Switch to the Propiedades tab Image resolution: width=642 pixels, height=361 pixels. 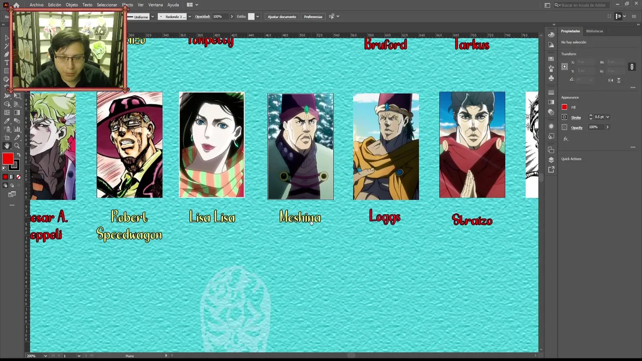pos(570,31)
